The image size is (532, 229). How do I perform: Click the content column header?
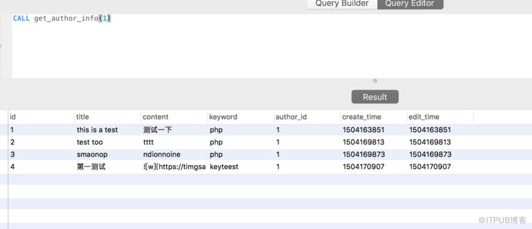point(174,117)
